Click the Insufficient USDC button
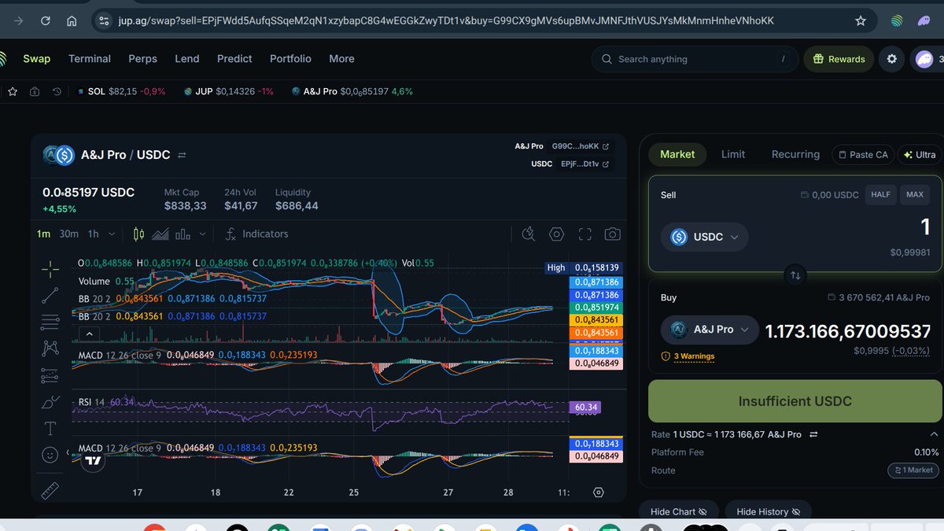The image size is (944, 531). click(x=795, y=401)
